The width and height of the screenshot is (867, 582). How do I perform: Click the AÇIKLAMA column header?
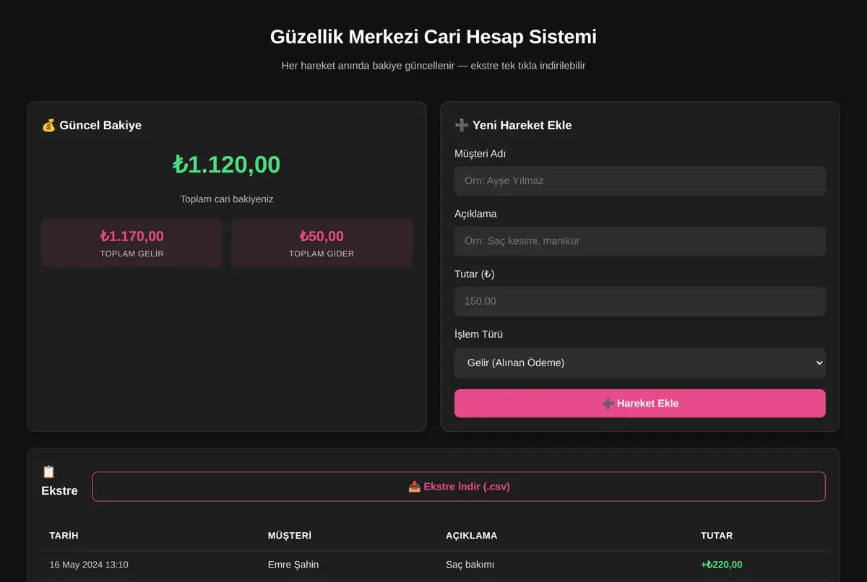click(472, 536)
